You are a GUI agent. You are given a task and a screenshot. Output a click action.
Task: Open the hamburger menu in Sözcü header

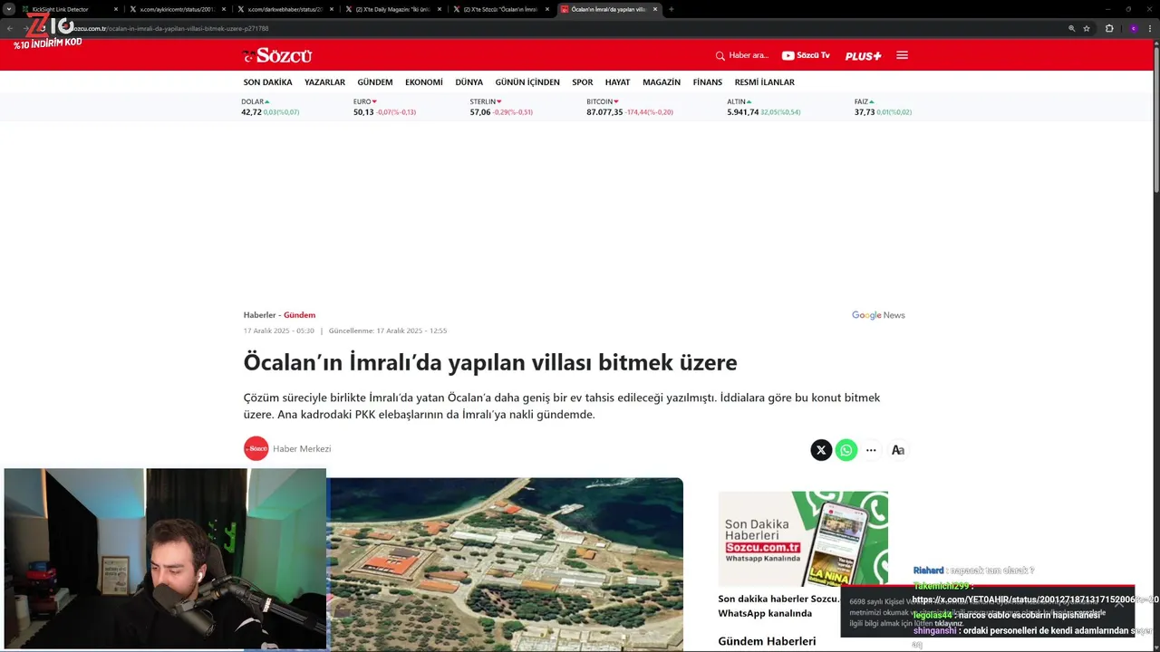click(x=902, y=55)
